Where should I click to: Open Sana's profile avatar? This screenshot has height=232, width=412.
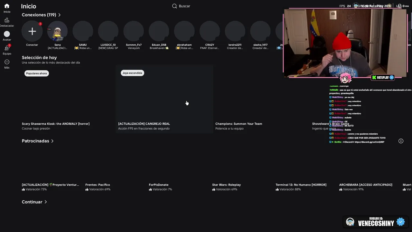[57, 31]
